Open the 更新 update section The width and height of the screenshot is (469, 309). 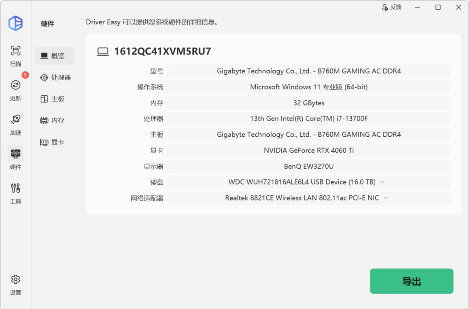[x=16, y=90]
